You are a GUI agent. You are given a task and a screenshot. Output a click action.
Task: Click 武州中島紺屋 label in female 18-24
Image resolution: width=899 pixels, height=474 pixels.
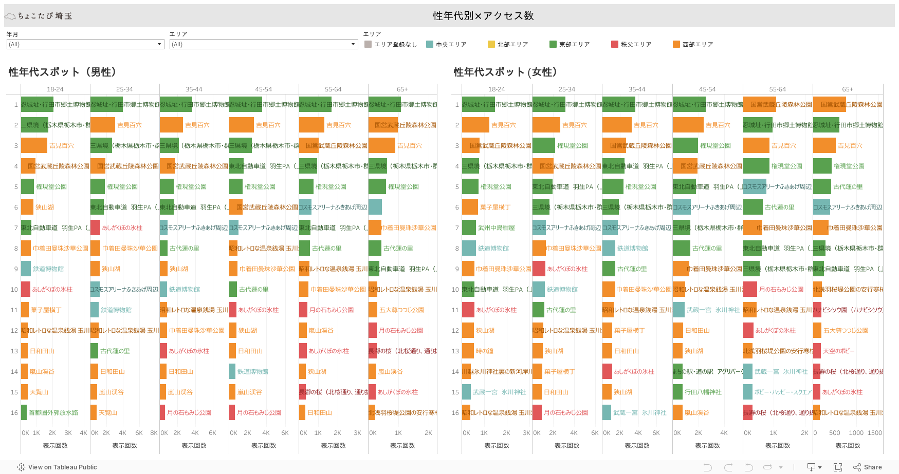497,227
